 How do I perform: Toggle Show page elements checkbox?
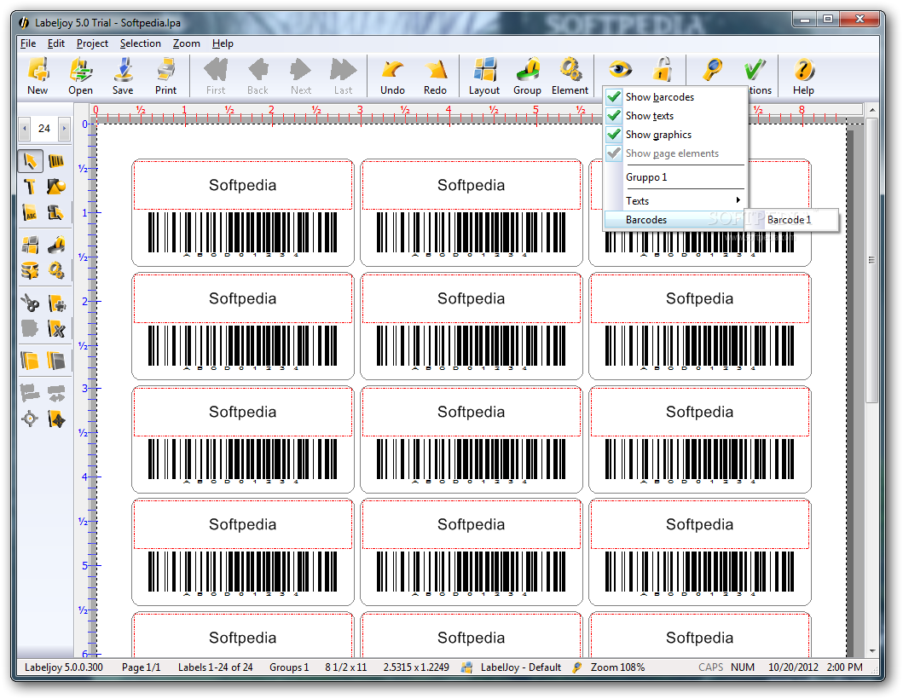click(614, 153)
